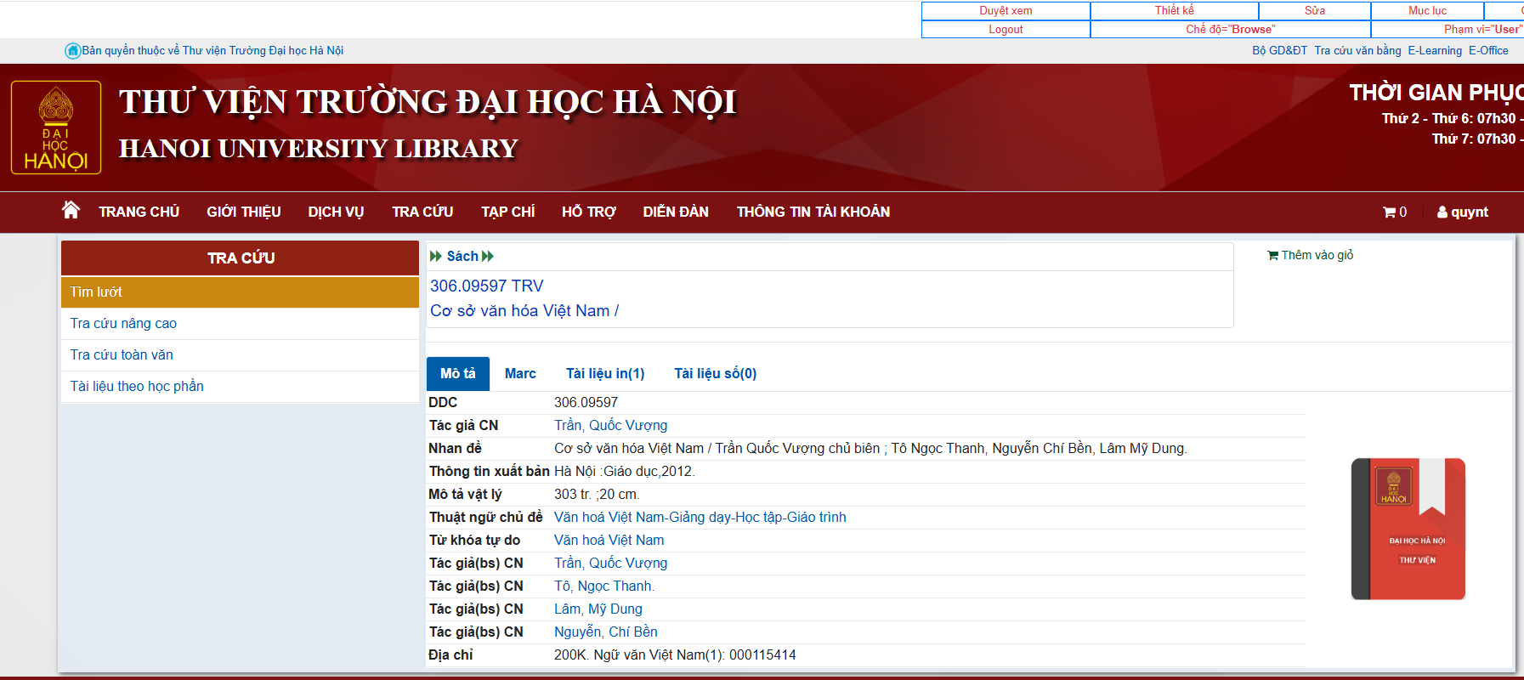Open Tài liệu theo học phần
1524x680 pixels.
click(137, 387)
